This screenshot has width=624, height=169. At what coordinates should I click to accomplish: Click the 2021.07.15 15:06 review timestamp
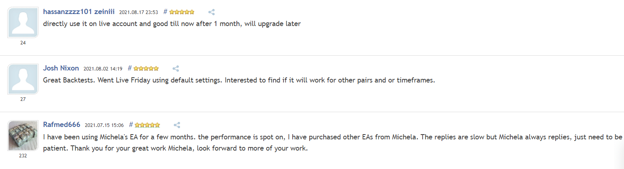coord(104,125)
